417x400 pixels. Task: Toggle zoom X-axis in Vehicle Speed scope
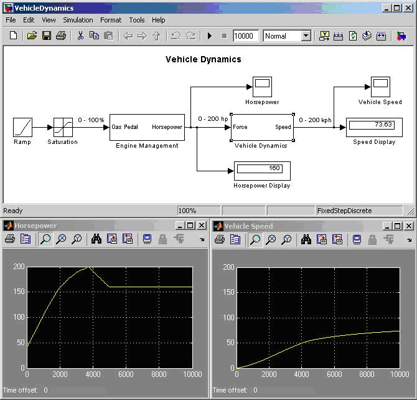pos(271,239)
